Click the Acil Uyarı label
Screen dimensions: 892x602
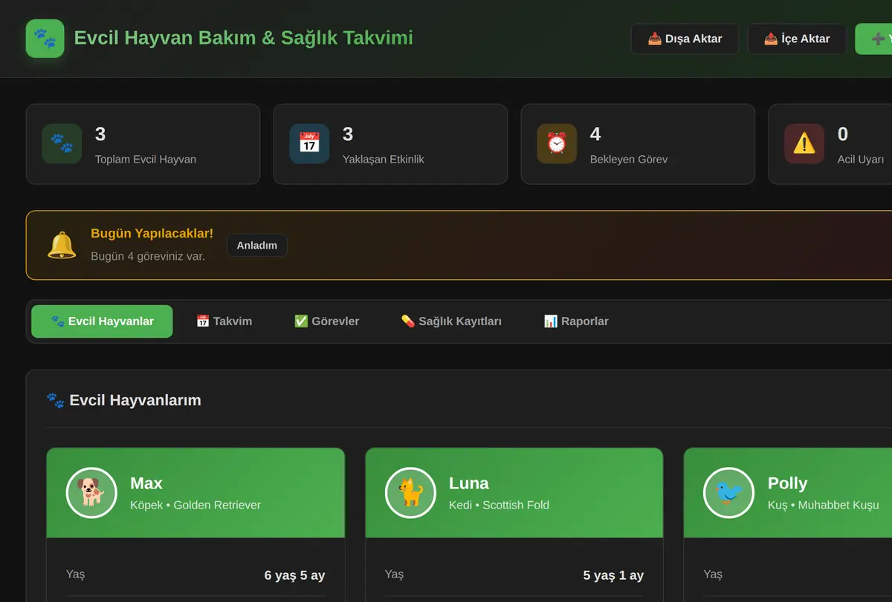coord(861,159)
